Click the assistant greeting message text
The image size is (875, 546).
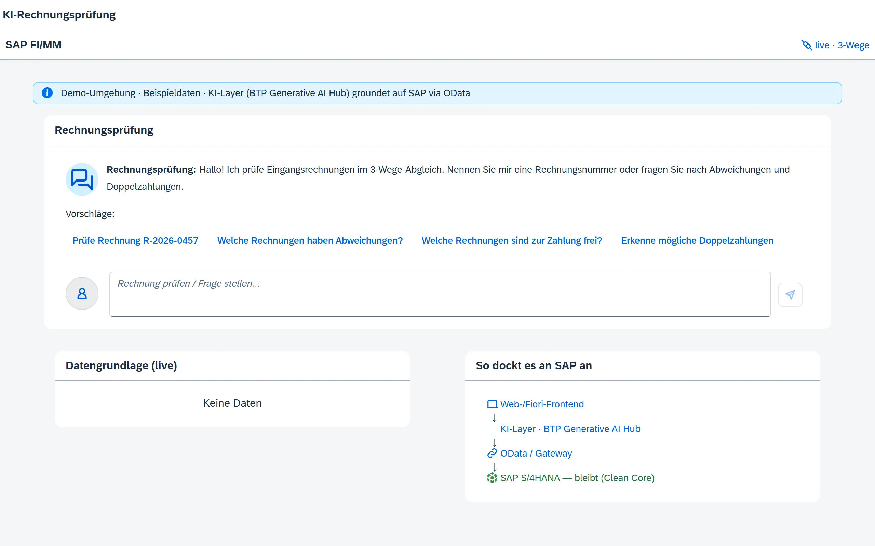(x=448, y=178)
